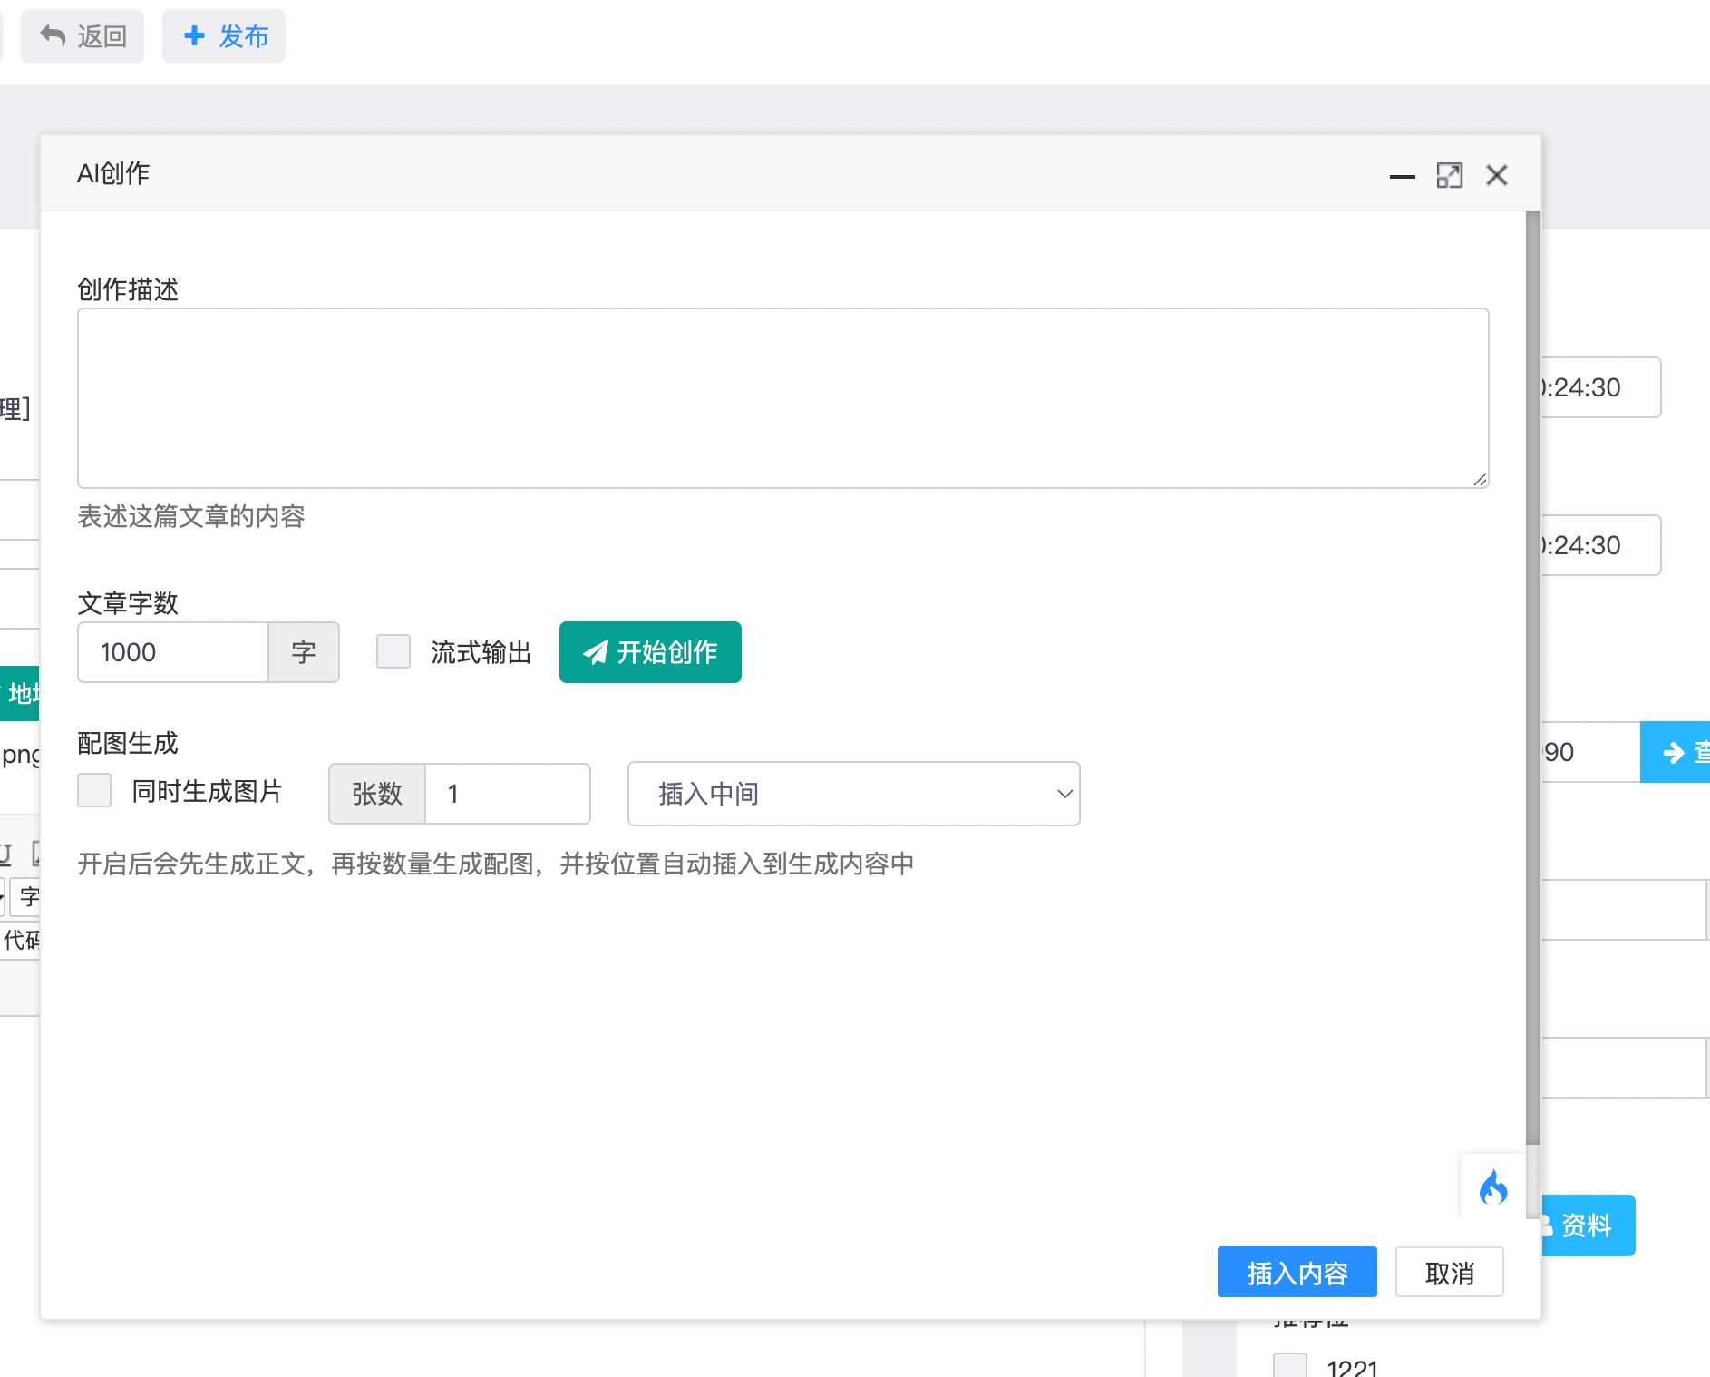Maximize the AI创作 dialog window
This screenshot has height=1377, width=1710.
tap(1449, 176)
